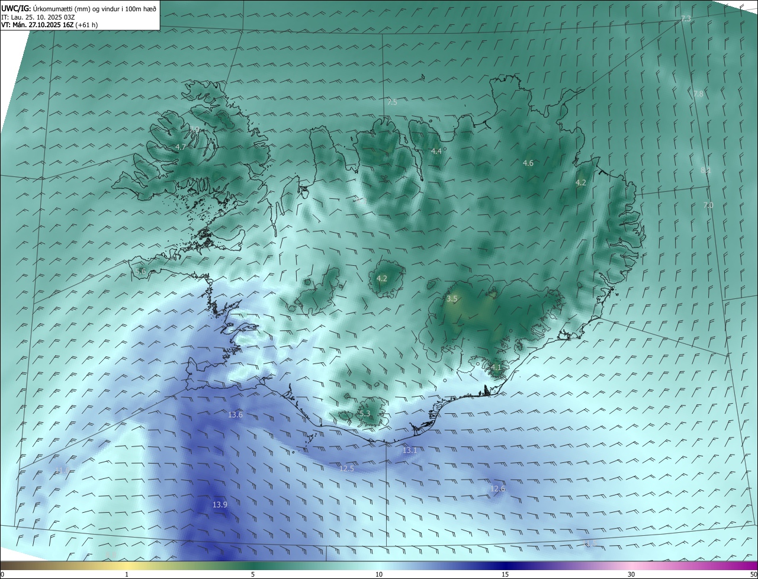
Task: Click the 7.5 value label
Action: (x=392, y=102)
